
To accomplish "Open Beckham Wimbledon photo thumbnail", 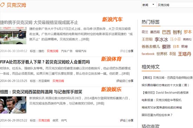I will tap(13, 105).
